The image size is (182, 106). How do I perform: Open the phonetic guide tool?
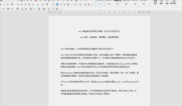(x=25, y=5)
